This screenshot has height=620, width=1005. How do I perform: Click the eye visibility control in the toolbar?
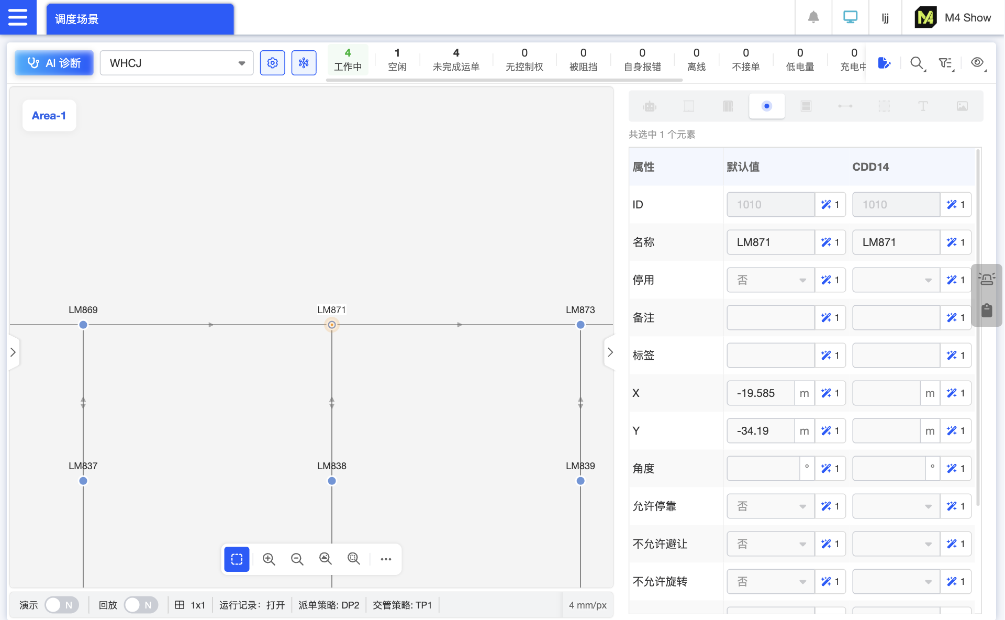point(977,62)
